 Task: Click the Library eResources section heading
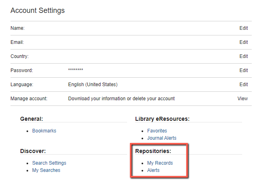tap(162, 119)
